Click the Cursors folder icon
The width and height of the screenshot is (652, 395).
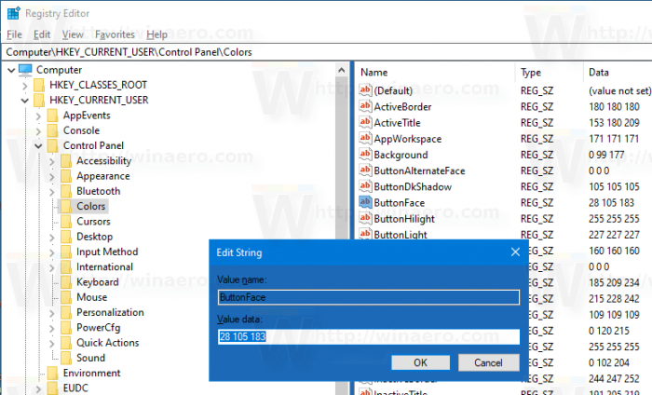pyautogui.click(x=66, y=221)
